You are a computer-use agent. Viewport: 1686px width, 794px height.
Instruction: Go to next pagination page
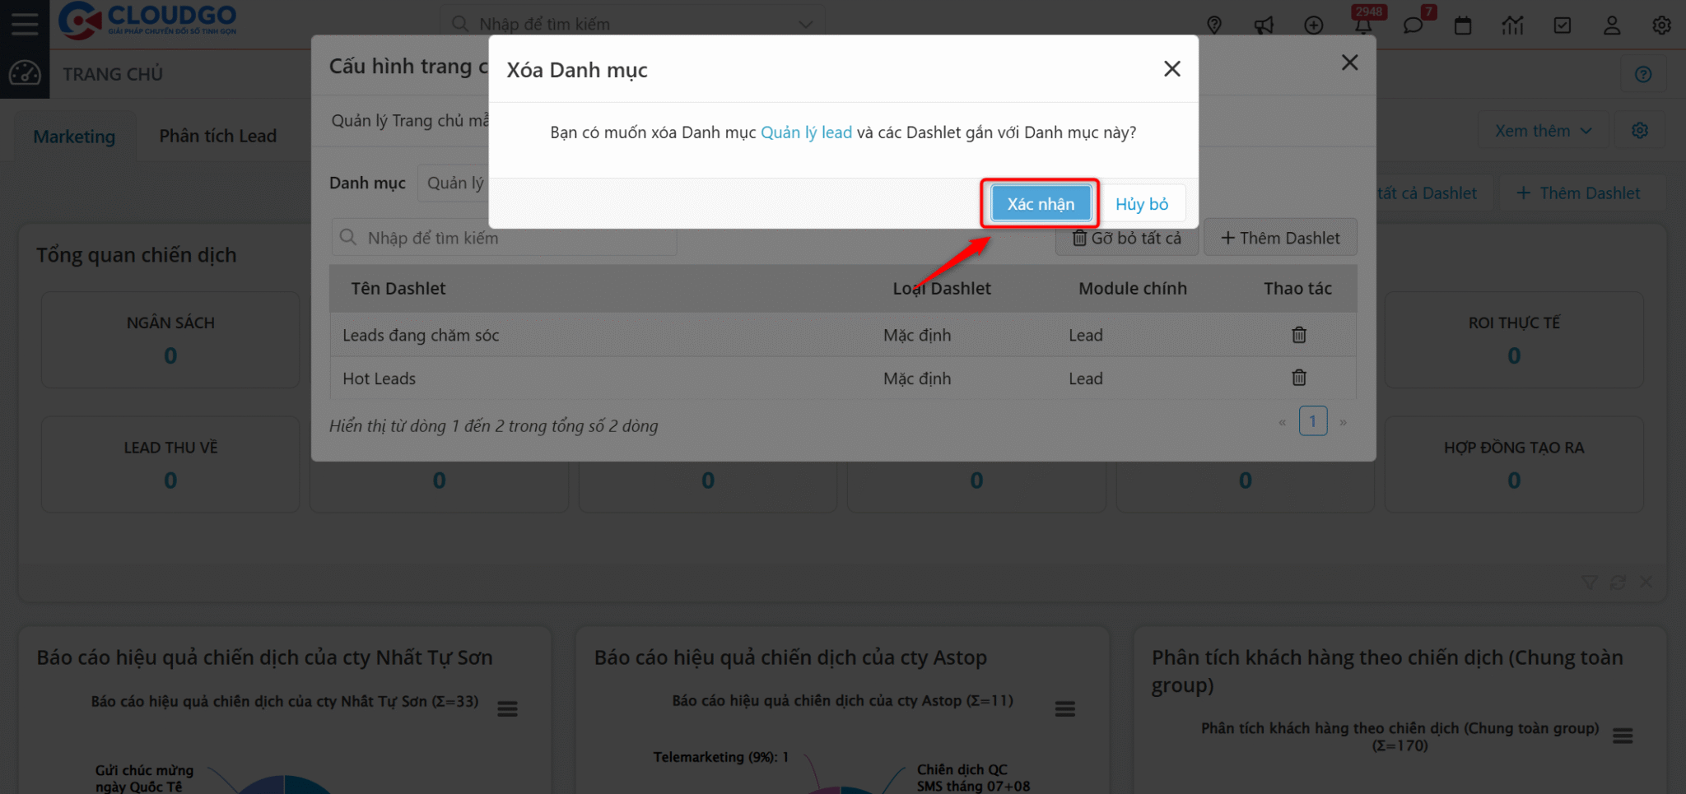click(x=1343, y=422)
